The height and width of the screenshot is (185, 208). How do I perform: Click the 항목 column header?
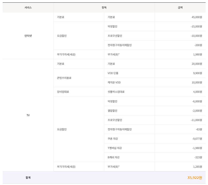click(104, 7)
